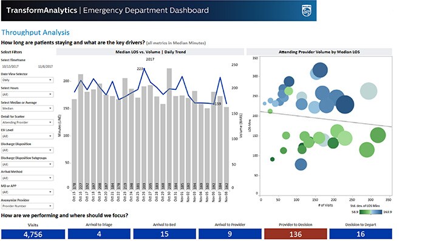Click the Philips shield logo in header

coord(307,10)
